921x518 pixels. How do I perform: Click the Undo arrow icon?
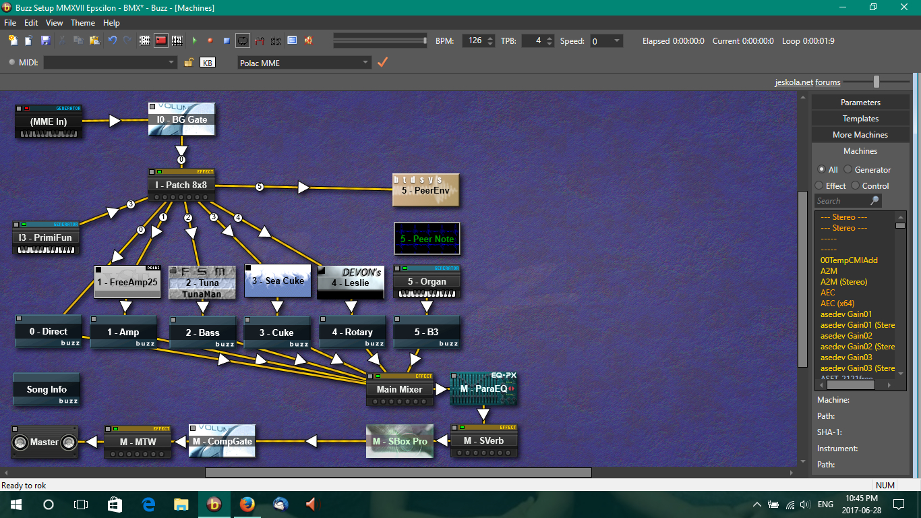(x=112, y=40)
